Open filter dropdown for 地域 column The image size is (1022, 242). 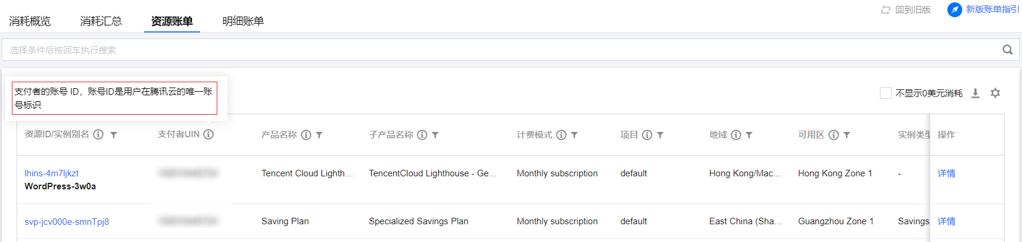click(x=749, y=135)
